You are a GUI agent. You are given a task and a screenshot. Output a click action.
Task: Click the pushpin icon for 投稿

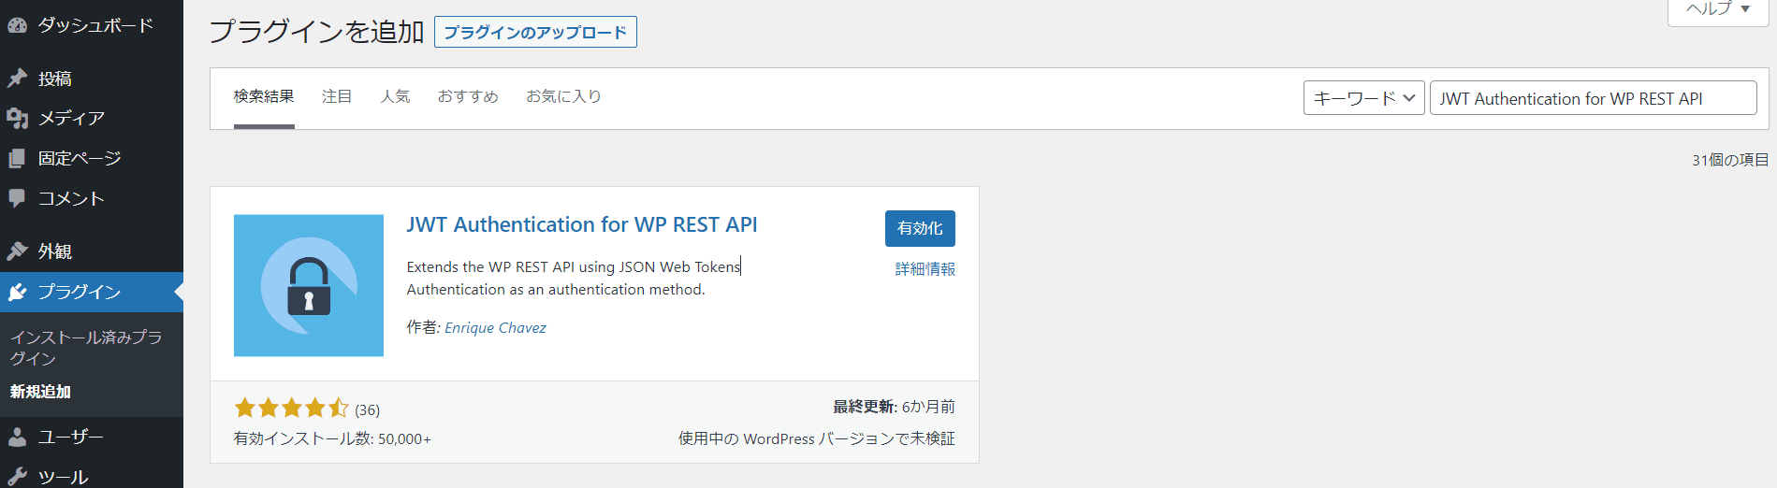click(18, 79)
